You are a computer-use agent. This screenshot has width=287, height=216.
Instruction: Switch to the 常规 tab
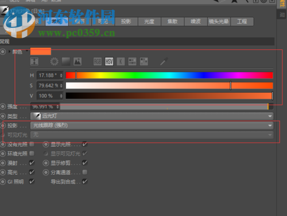57,21
